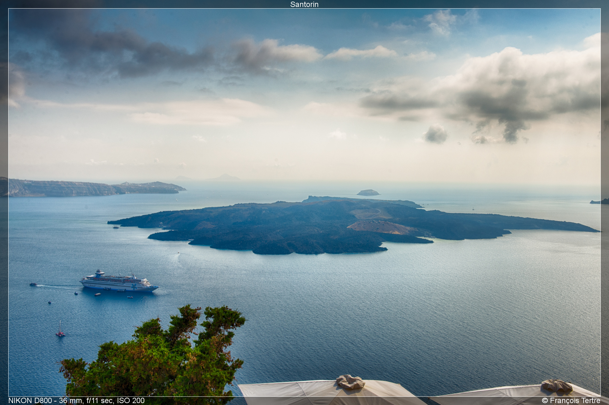Click the Santorin photo of the island

click(x=304, y=202)
